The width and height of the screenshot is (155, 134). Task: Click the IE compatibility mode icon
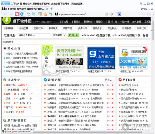(107, 14)
